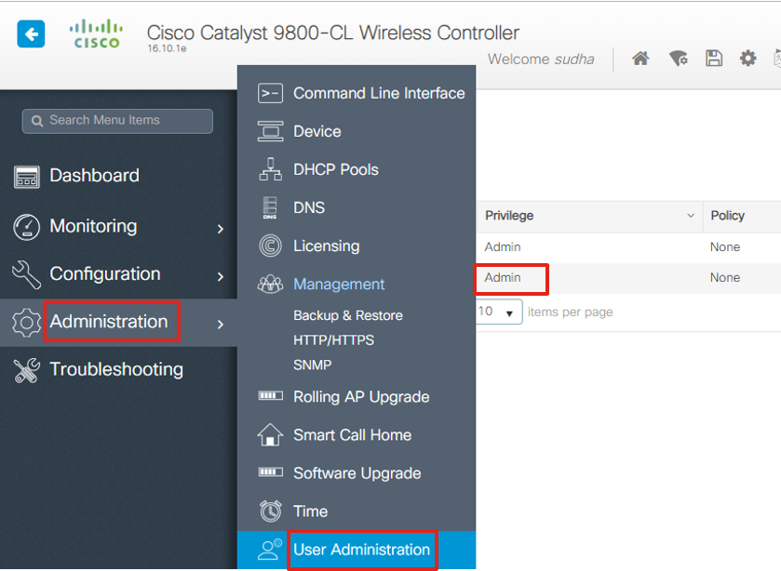The image size is (781, 571).
Task: Click the Management people icon
Action: tap(271, 284)
